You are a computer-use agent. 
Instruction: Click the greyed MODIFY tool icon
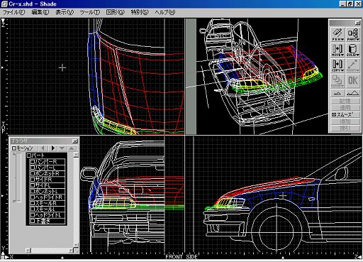pos(353,65)
